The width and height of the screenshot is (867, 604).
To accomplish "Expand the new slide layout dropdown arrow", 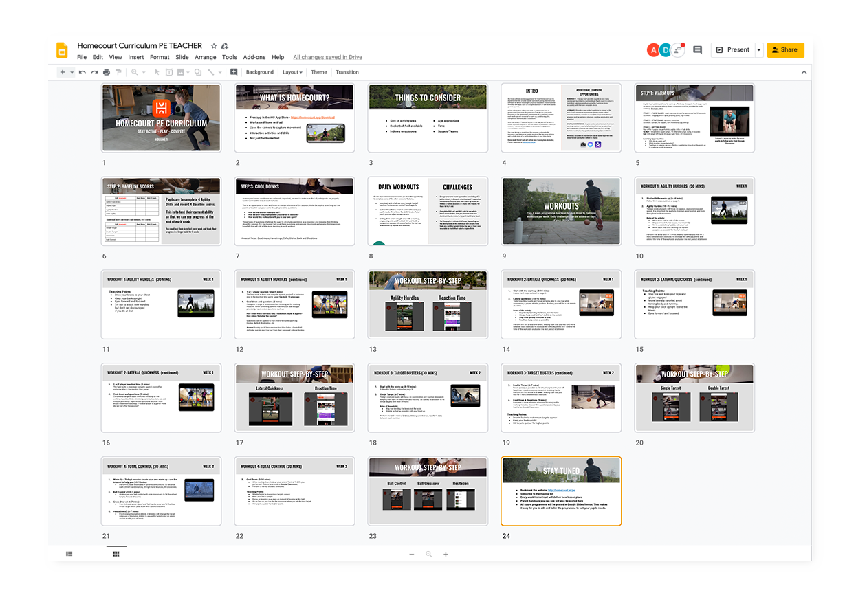I will [x=71, y=72].
